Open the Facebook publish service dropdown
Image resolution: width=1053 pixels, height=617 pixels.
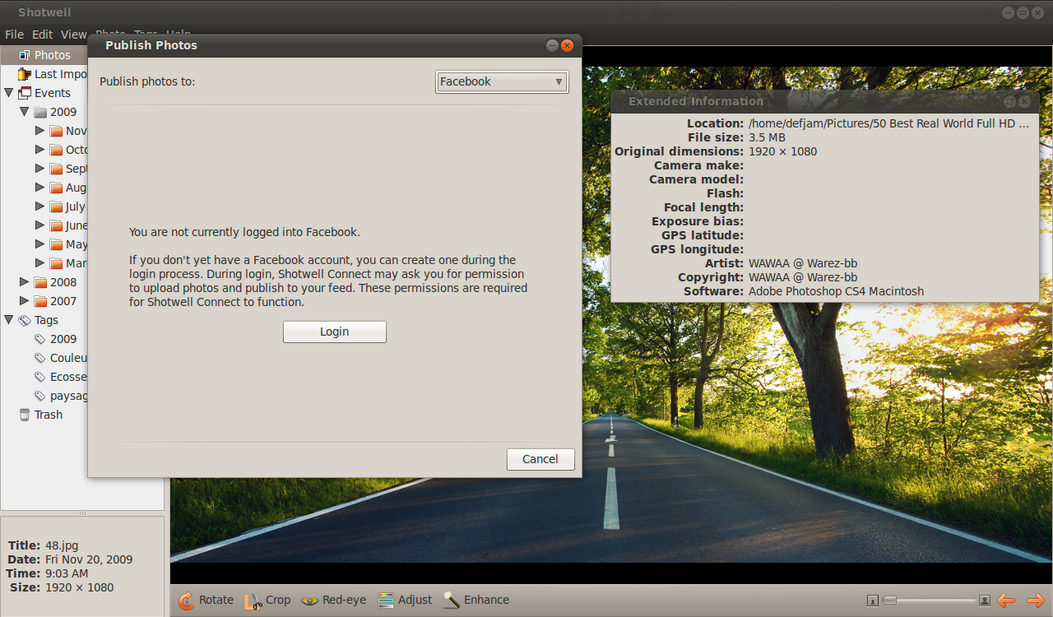pyautogui.click(x=502, y=81)
